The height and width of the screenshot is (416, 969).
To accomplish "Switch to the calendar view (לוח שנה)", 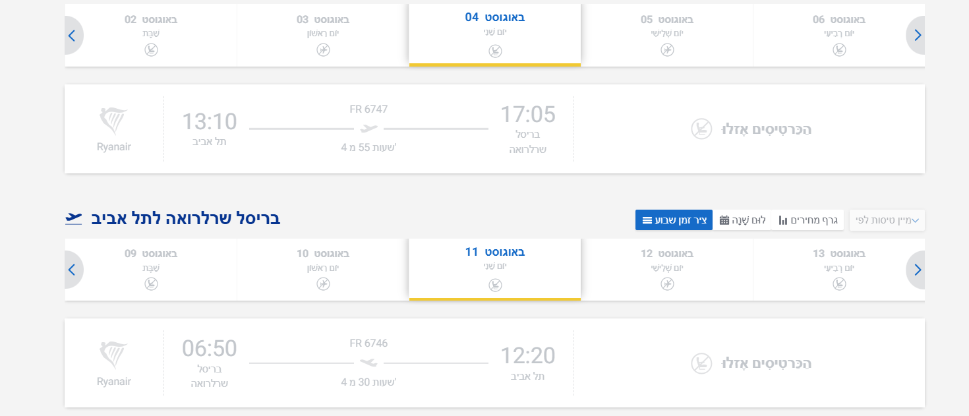I will pos(742,220).
